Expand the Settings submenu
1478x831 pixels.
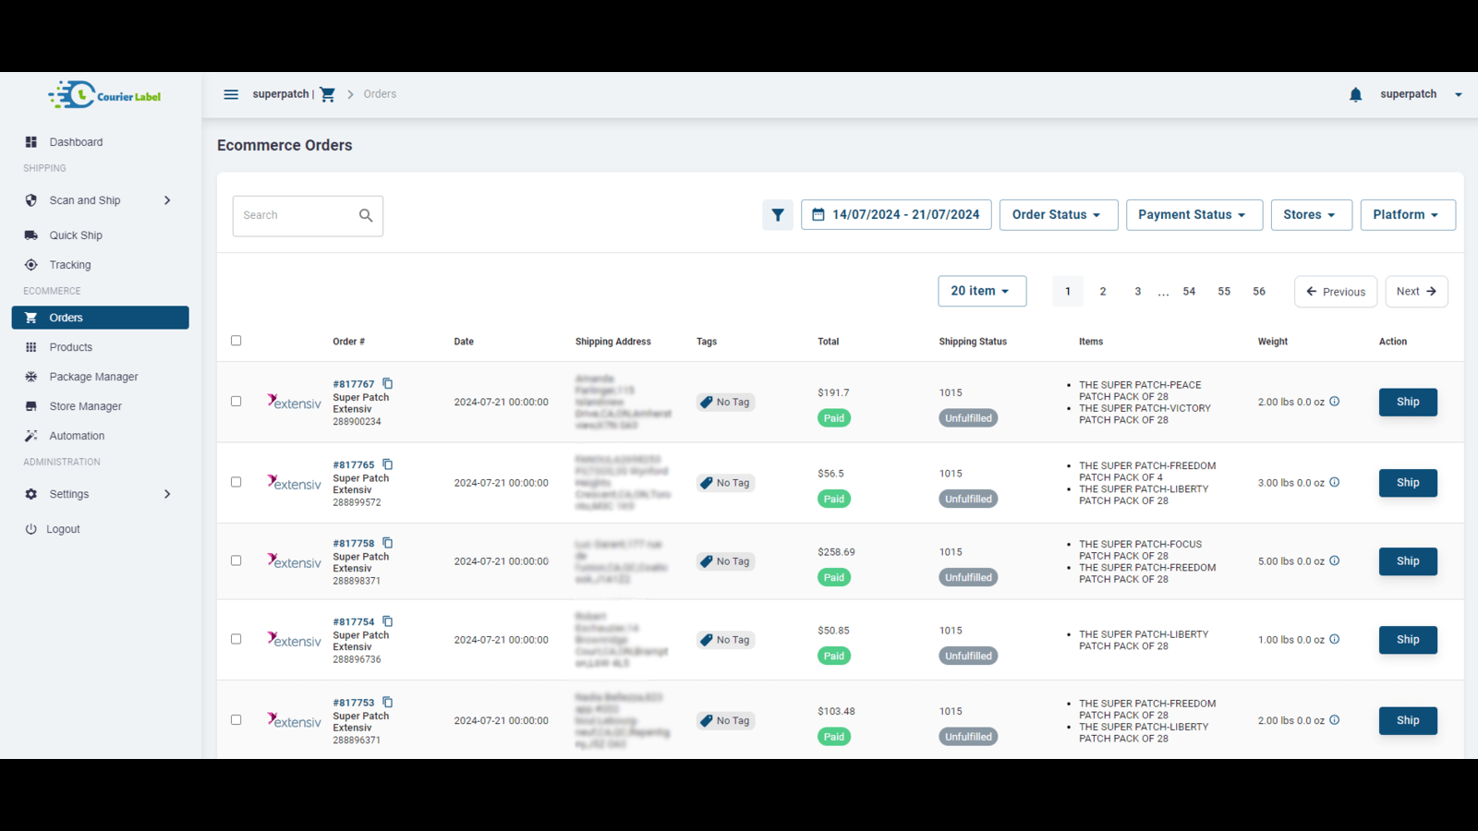[x=167, y=494]
